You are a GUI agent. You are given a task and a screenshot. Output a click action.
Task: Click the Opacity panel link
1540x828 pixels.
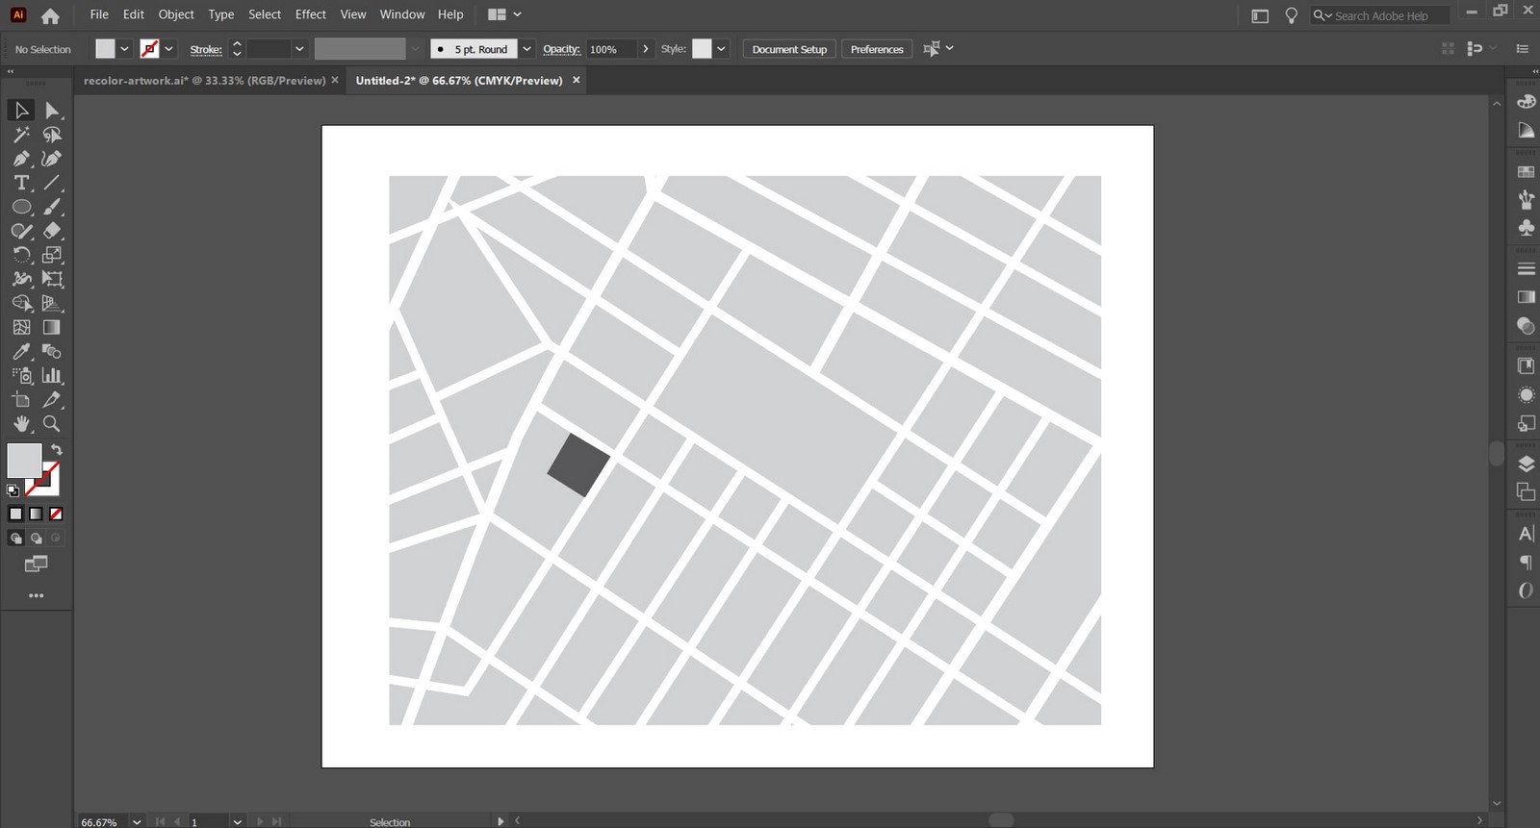coord(561,49)
